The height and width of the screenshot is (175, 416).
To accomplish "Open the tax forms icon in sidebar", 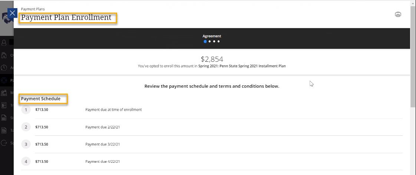I will (x=4, y=130).
